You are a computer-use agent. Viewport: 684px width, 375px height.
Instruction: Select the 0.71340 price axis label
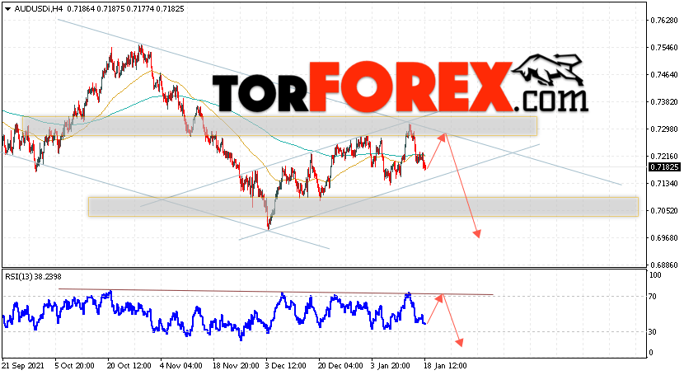pyautogui.click(x=664, y=184)
